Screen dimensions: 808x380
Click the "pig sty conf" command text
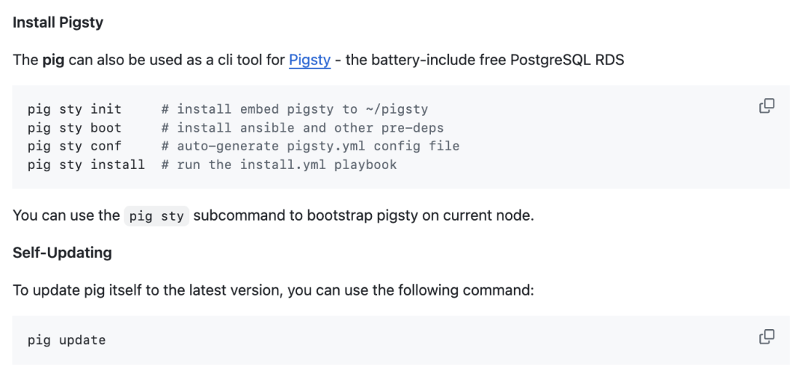(x=74, y=146)
